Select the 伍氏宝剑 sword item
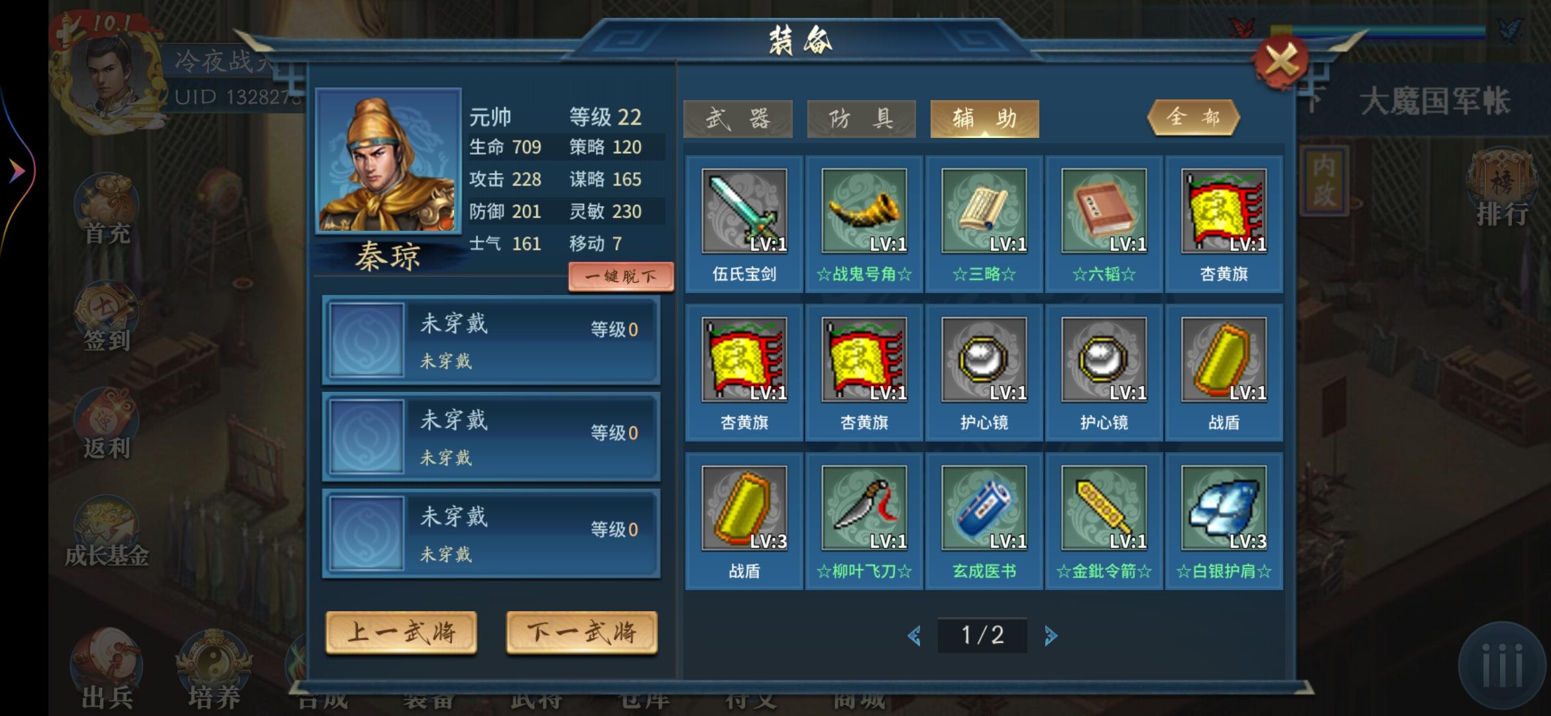Viewport: 1551px width, 716px height. tap(744, 224)
